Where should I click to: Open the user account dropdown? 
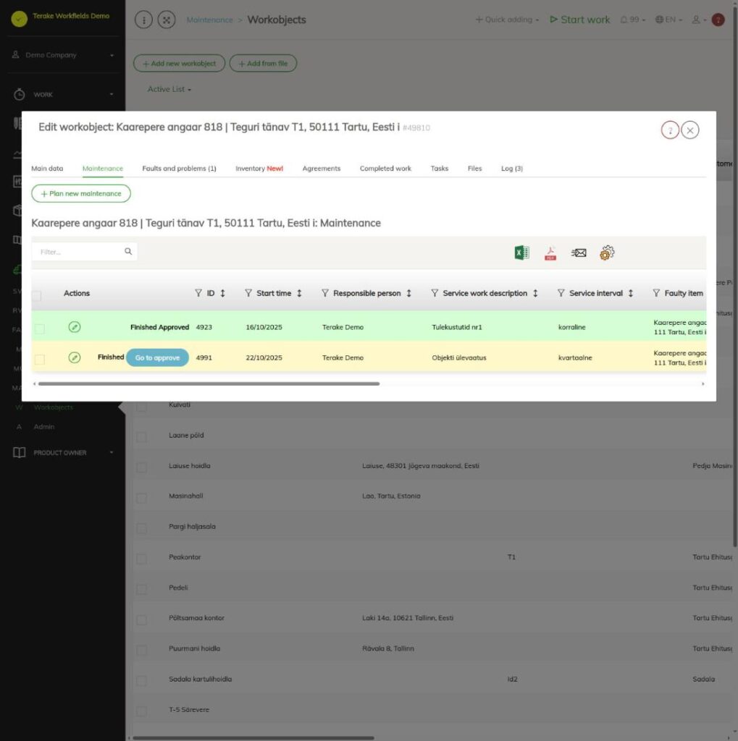(699, 20)
